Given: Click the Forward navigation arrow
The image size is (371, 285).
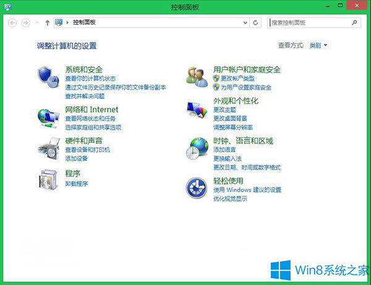Looking at the screenshot, I should pos(26,23).
